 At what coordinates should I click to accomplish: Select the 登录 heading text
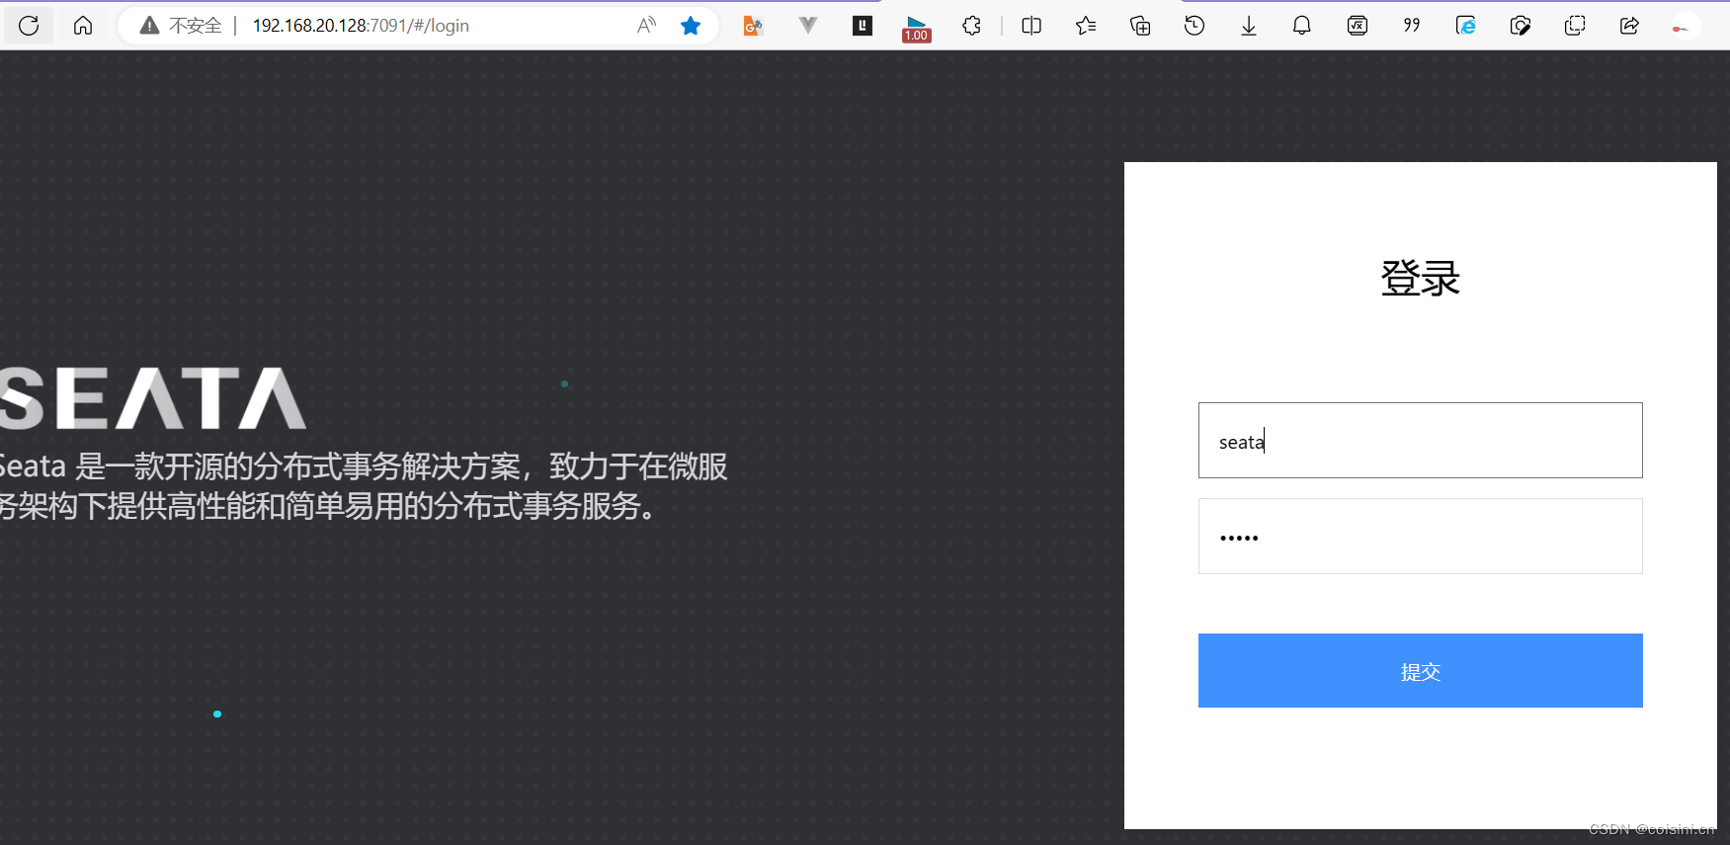tap(1420, 278)
